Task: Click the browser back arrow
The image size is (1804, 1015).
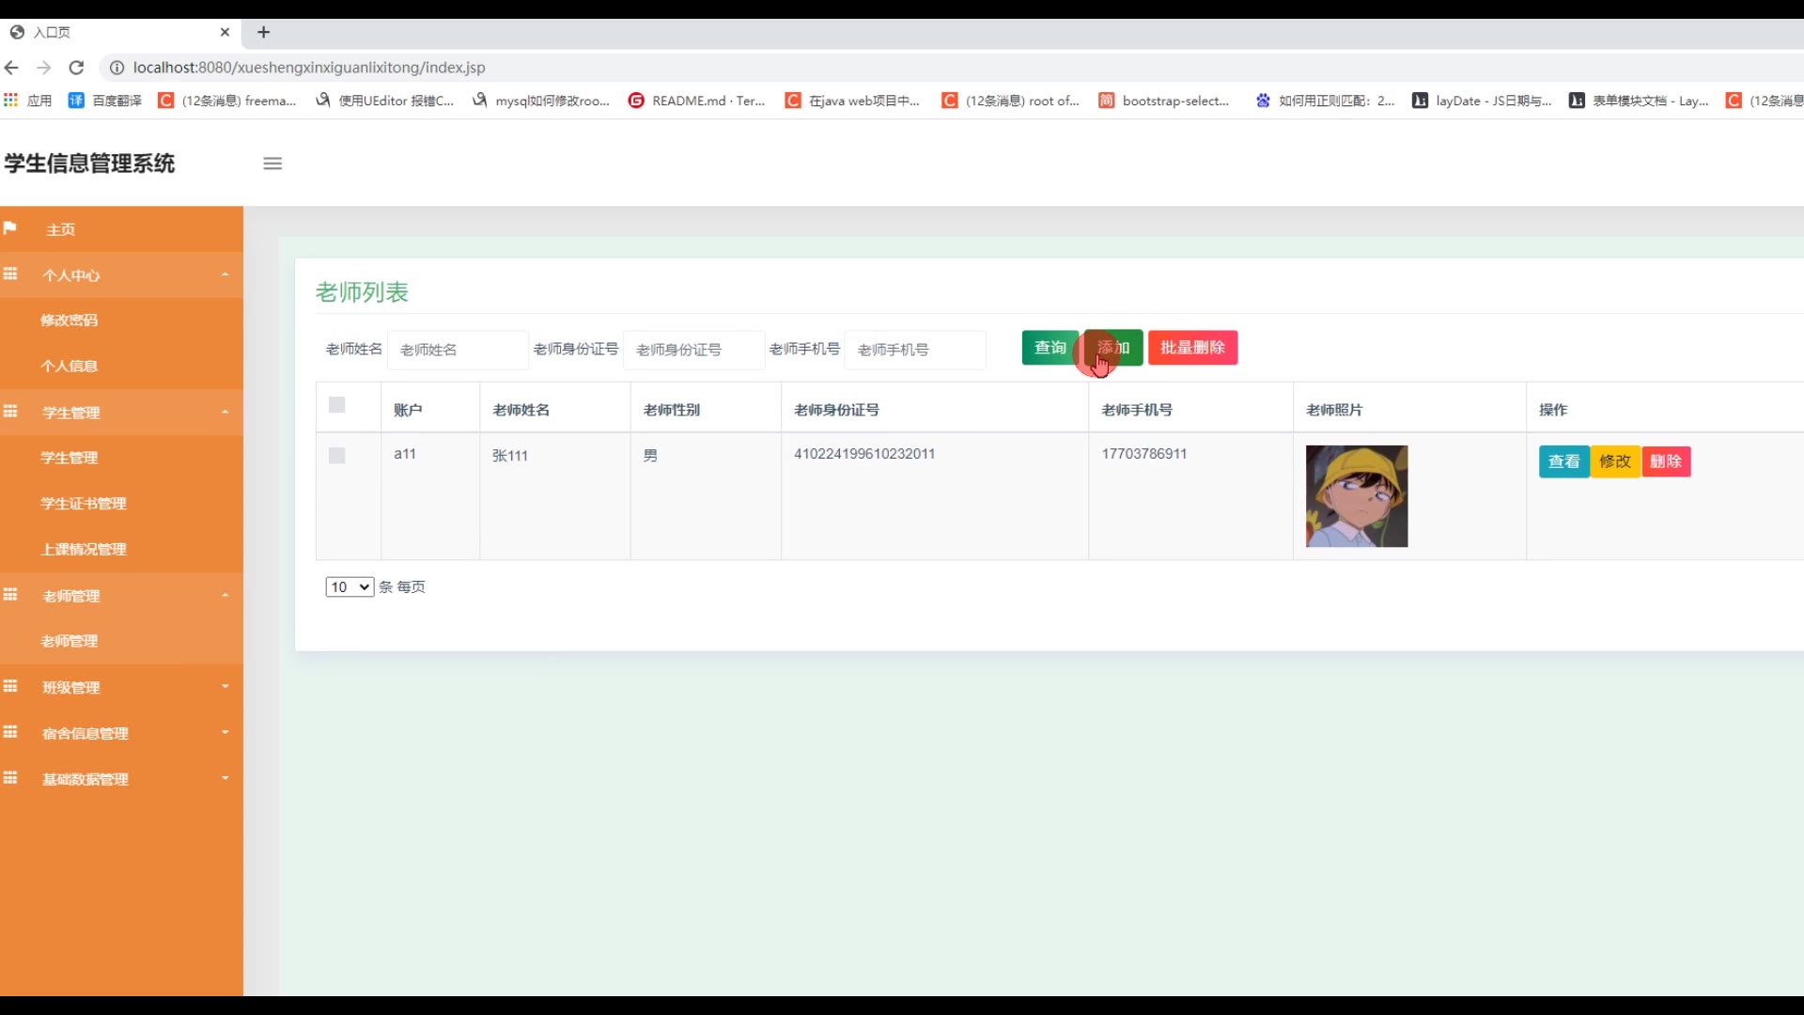Action: (11, 68)
